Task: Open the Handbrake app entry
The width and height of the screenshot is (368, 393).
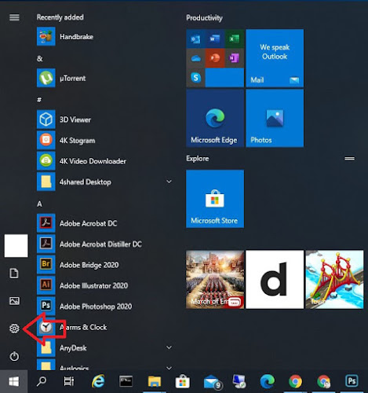Action: (x=104, y=36)
